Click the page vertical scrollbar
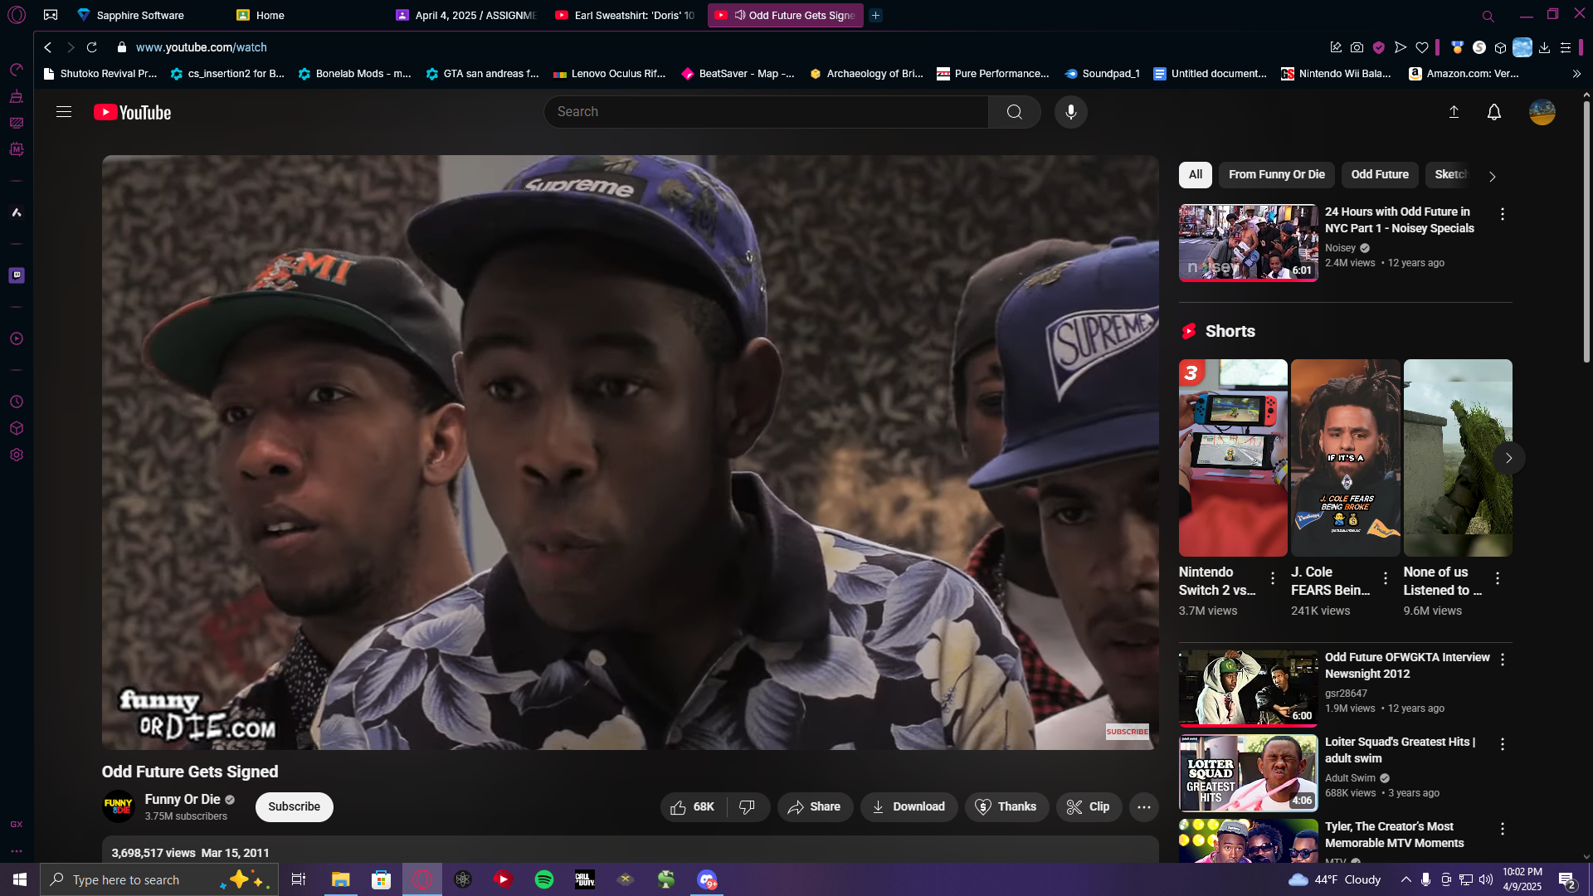 pyautogui.click(x=1586, y=232)
